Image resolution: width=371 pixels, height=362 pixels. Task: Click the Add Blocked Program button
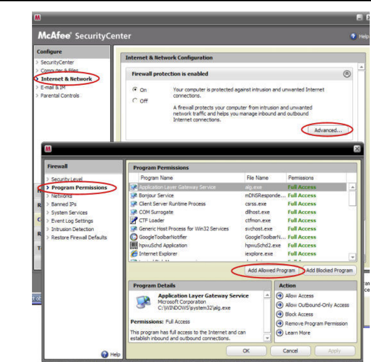point(329,270)
